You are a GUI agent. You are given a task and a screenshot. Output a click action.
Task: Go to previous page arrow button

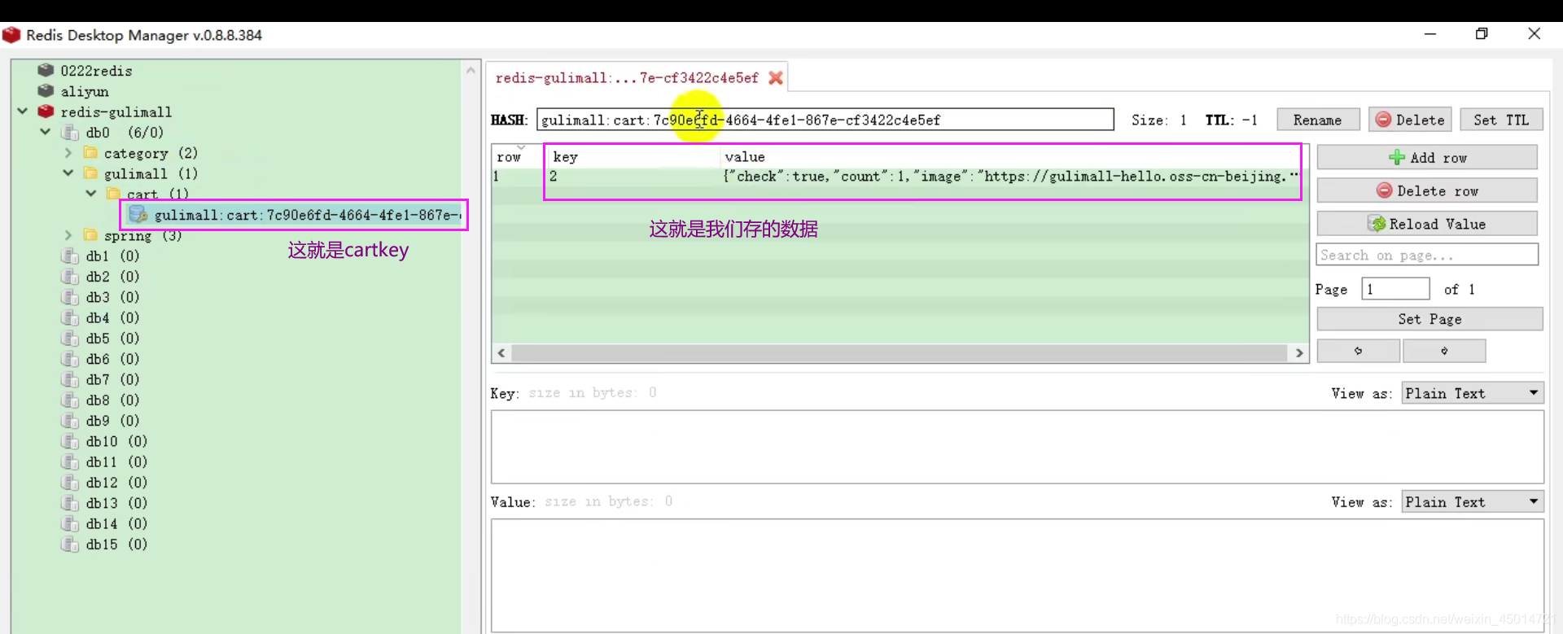pos(1358,351)
